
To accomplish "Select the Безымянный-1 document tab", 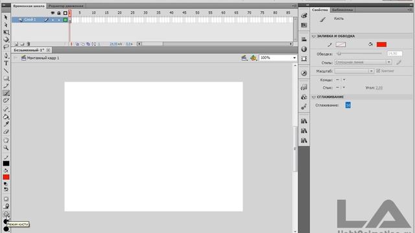I will point(29,50).
